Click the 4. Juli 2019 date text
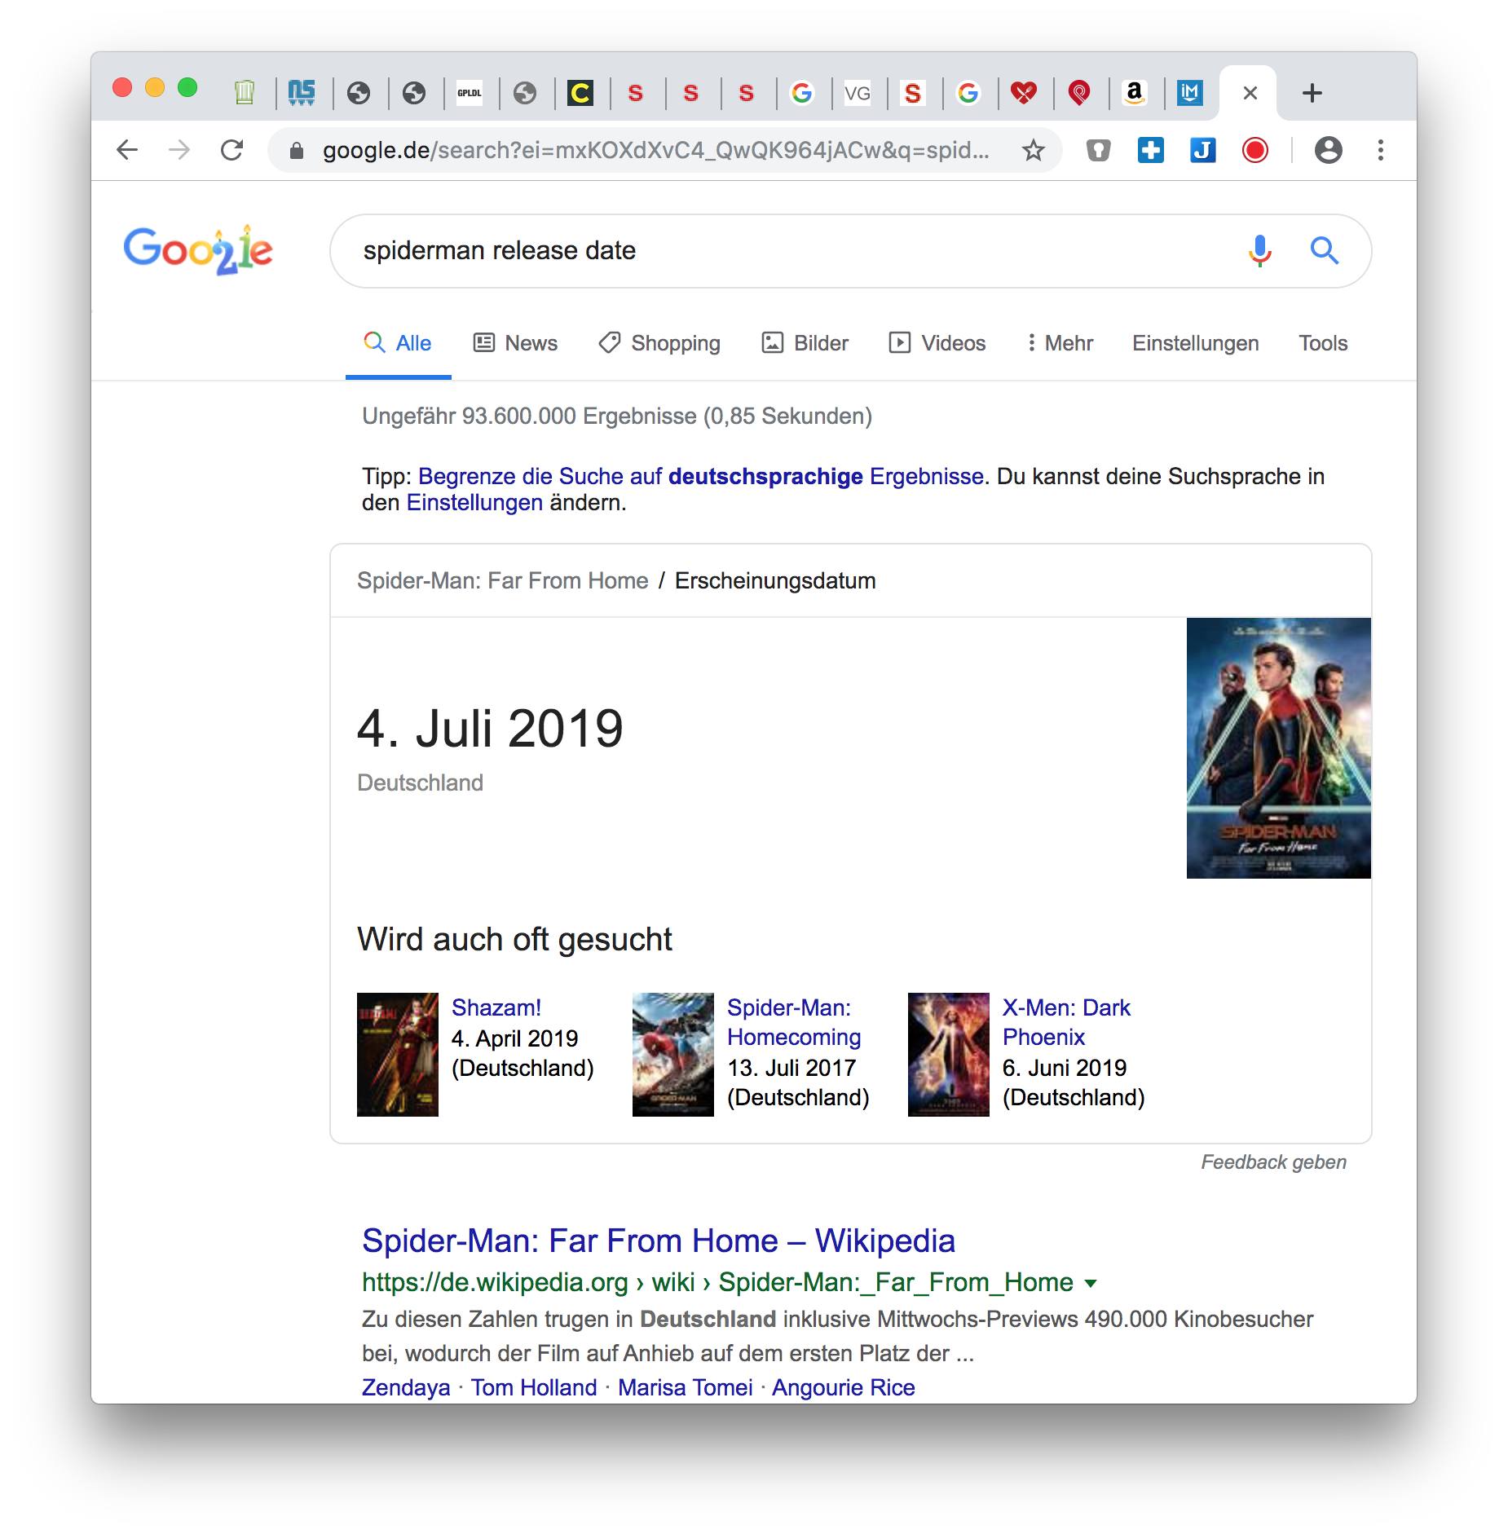 tap(490, 729)
